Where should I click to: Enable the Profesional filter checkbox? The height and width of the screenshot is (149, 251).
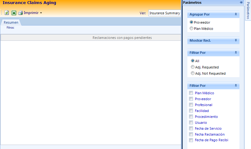(191, 105)
